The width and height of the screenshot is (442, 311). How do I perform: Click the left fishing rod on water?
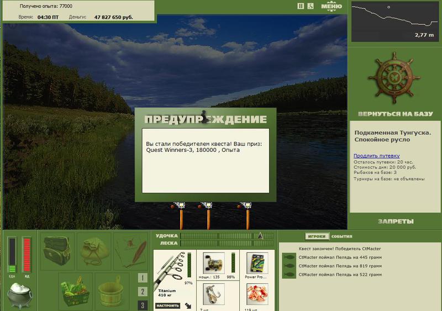pos(181,215)
